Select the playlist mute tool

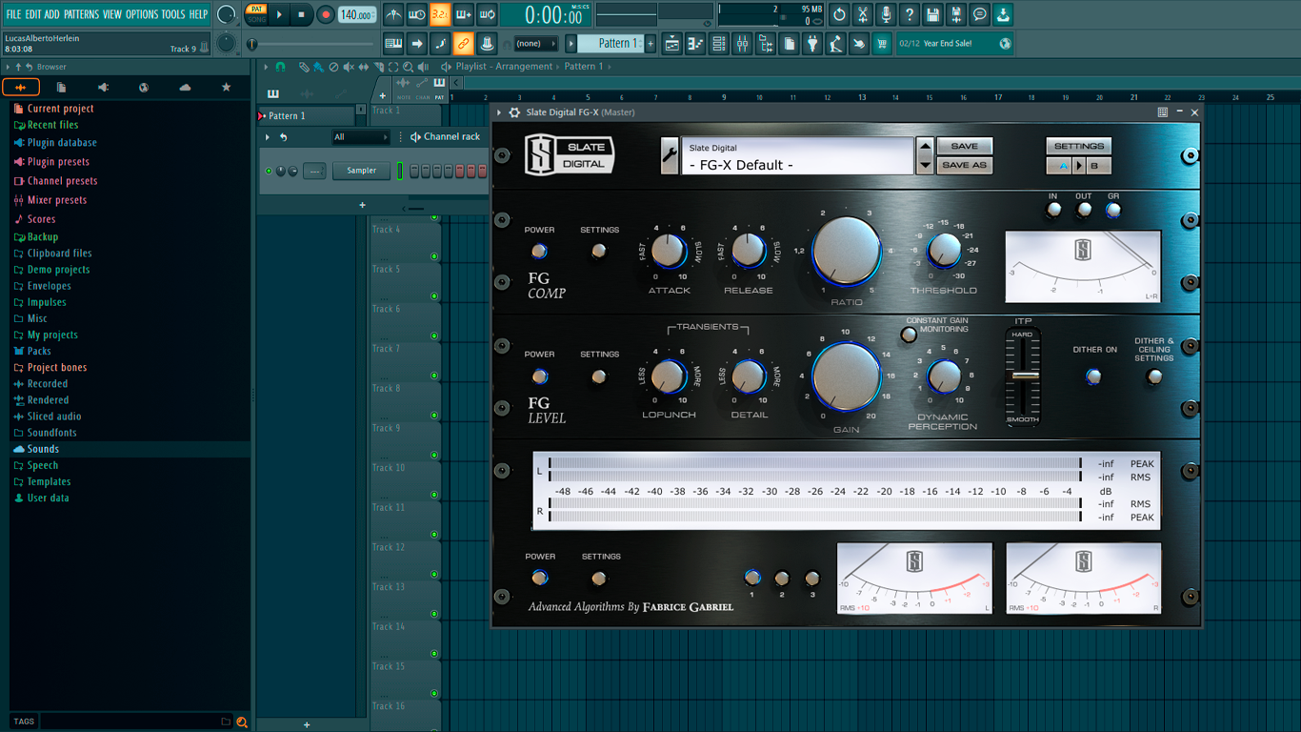(348, 68)
